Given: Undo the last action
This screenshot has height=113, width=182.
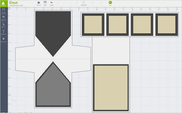Looking at the screenshot, I should (51, 3).
